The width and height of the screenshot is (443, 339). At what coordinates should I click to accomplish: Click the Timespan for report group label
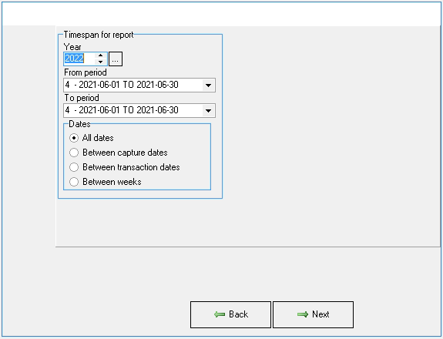tap(99, 35)
